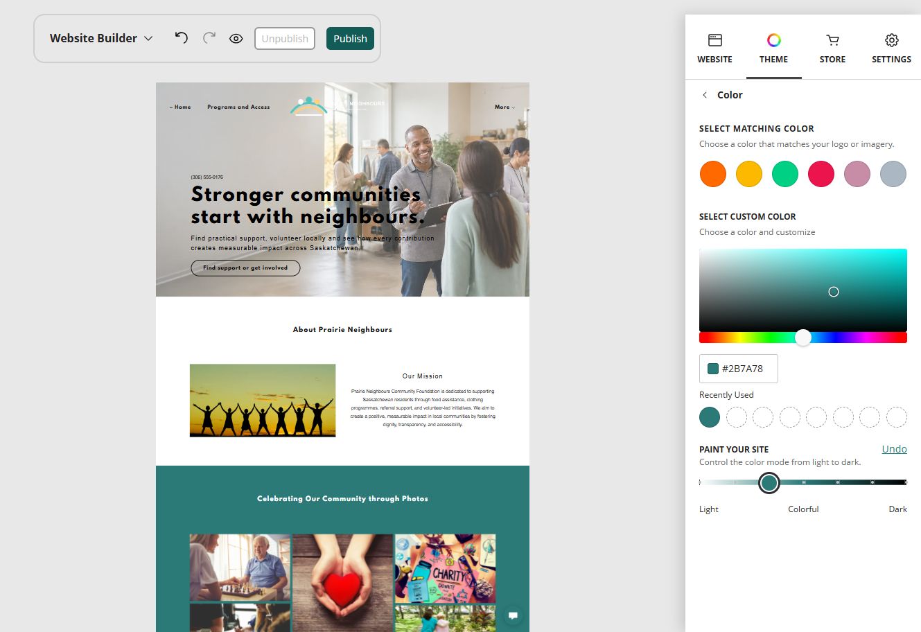
Task: Click inside the custom color saturation picker
Action: (803, 290)
